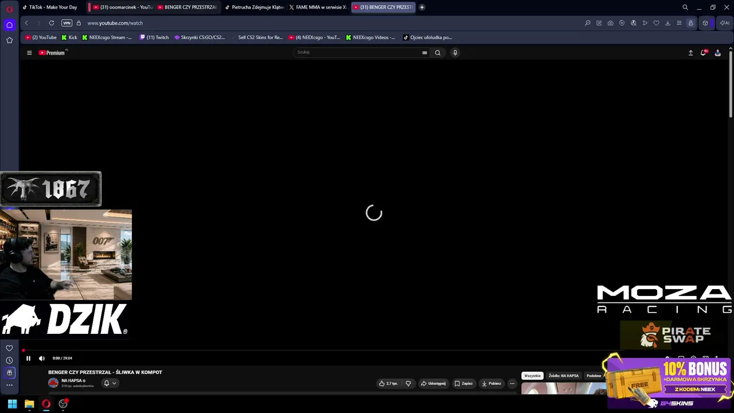
Task: Open the page translate icon
Action: pos(634,23)
